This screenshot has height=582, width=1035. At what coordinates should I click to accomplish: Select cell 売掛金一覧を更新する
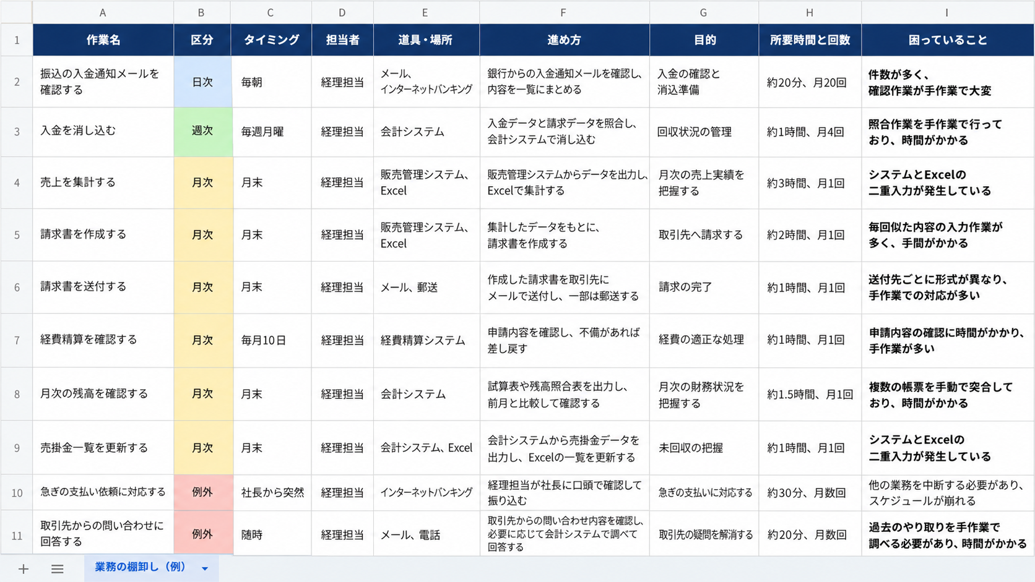point(103,448)
